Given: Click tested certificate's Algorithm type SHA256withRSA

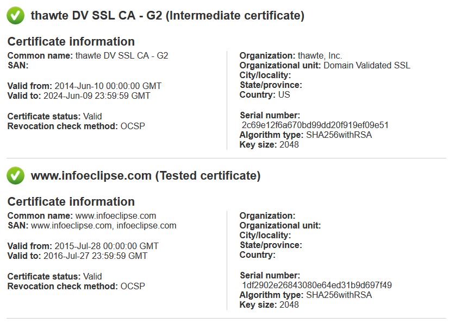Looking at the screenshot, I should (x=339, y=295).
